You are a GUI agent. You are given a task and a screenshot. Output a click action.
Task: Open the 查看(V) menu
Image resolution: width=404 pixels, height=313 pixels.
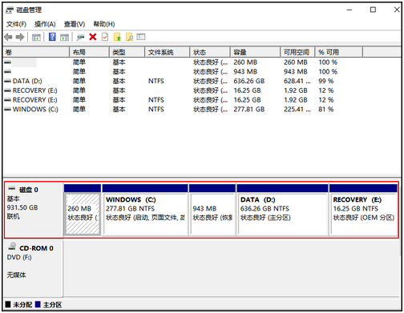coord(75,24)
